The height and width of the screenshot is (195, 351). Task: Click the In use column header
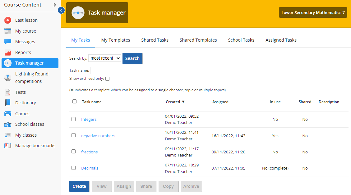(x=275, y=102)
